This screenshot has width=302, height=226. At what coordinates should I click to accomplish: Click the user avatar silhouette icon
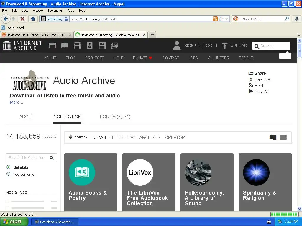tap(177, 46)
